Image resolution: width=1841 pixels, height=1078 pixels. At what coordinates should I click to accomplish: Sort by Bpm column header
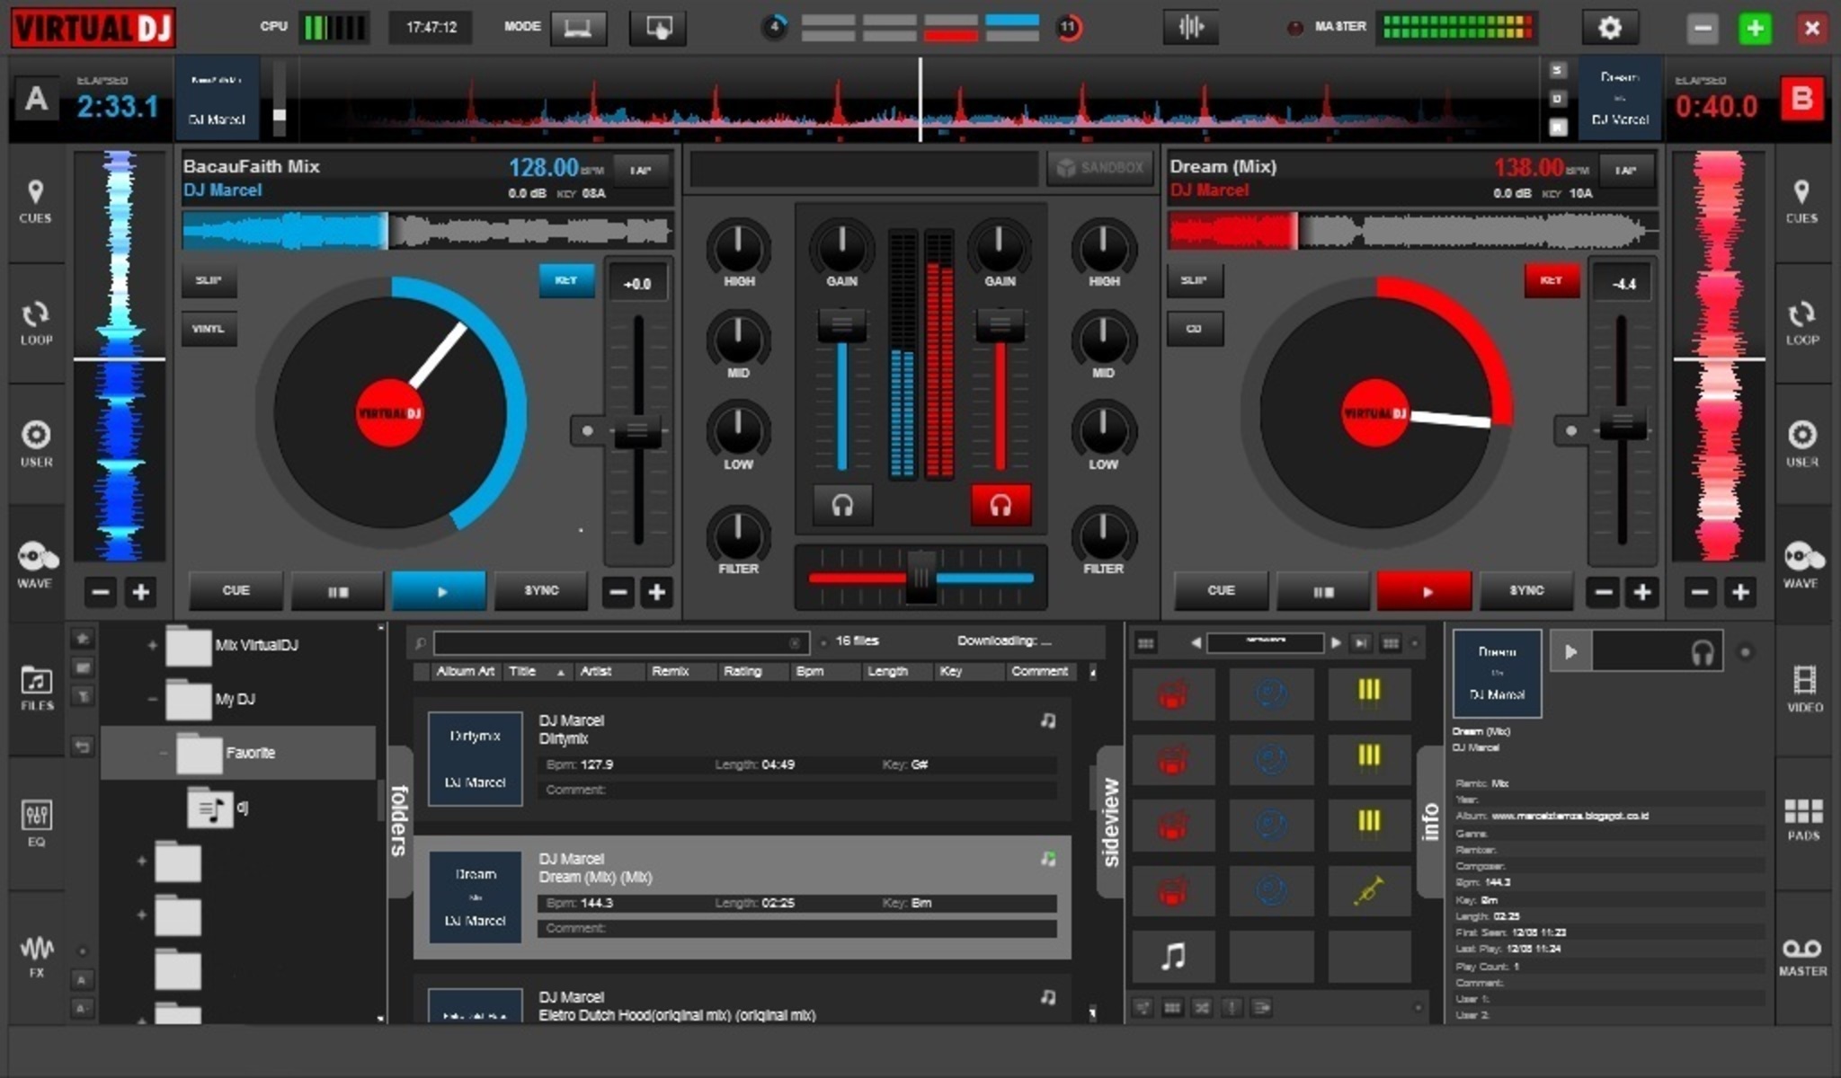click(824, 671)
